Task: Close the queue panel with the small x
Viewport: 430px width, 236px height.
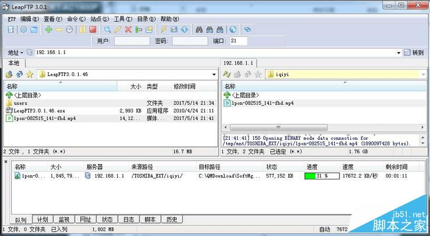Action: pyautogui.click(x=6, y=162)
